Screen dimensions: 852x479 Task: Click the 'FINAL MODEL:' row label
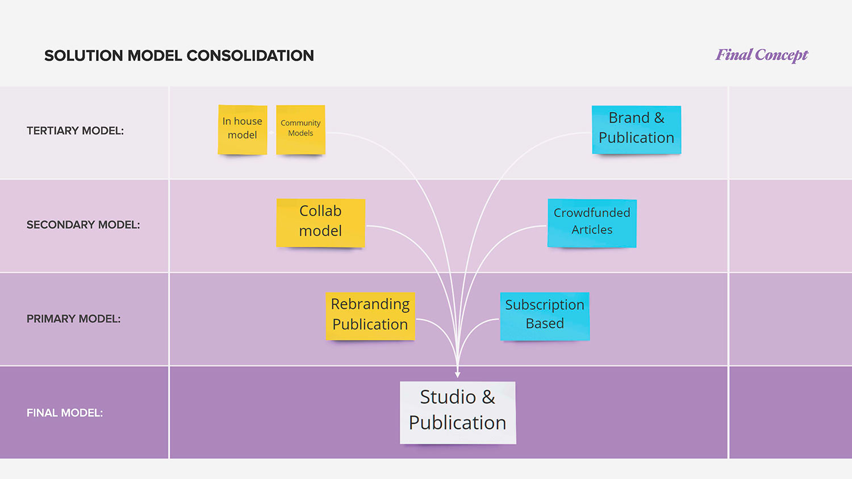pos(65,413)
